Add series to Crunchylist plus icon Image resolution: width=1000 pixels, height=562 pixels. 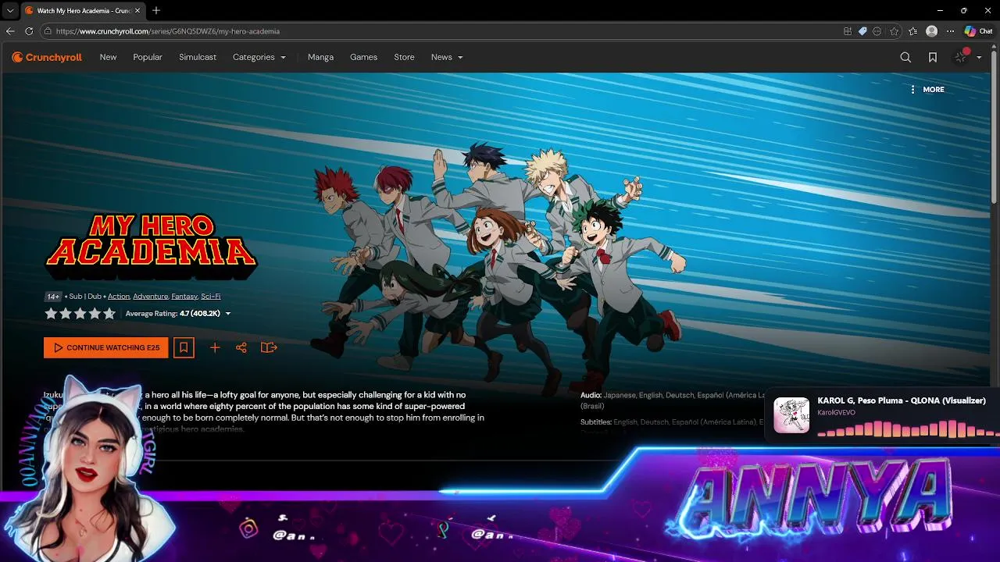[215, 348]
